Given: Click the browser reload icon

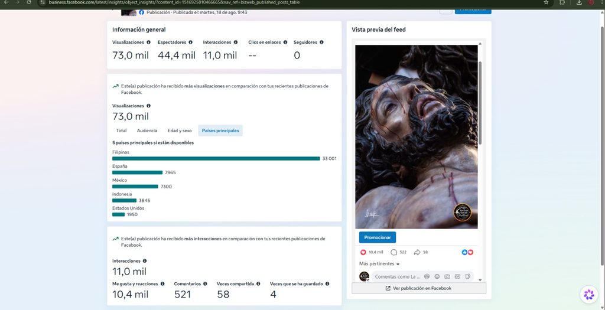Looking at the screenshot, I should (29, 2).
